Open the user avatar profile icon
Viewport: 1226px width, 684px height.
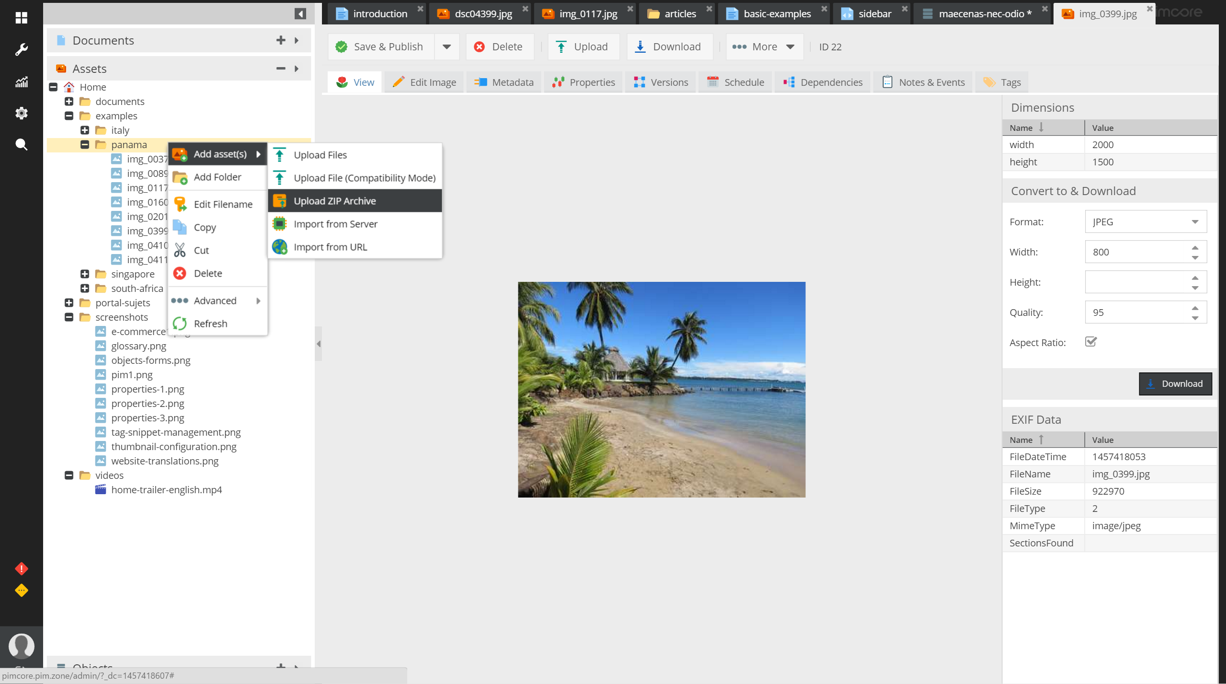pos(21,646)
